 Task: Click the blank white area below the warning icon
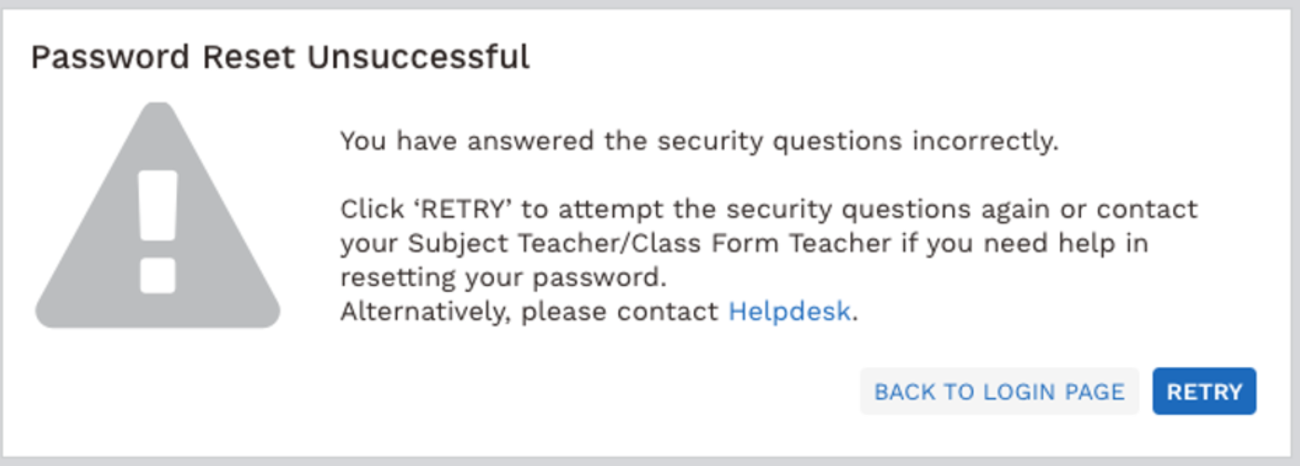coord(157,391)
